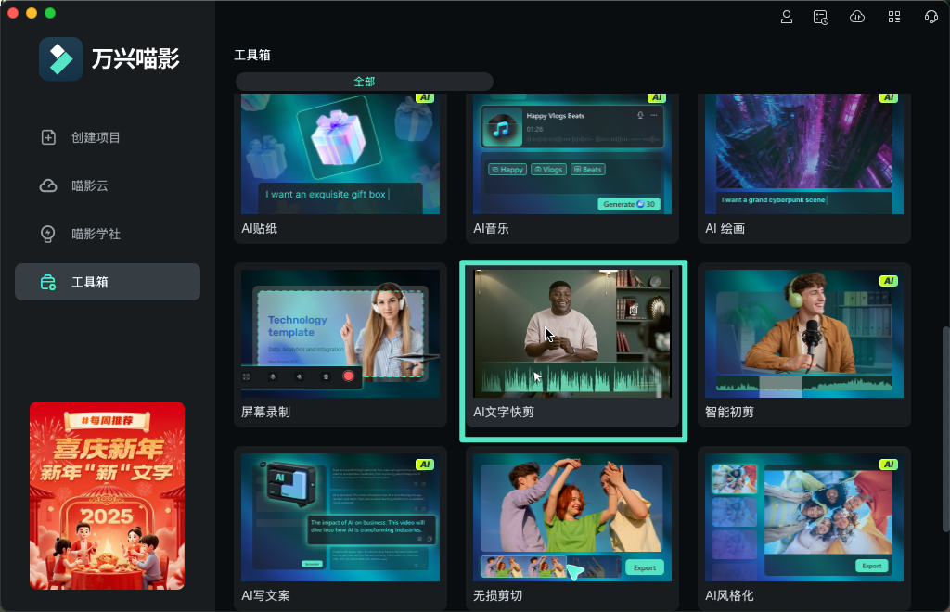Viewport: 950px width, 612px height.
Task: Click the cloud sync icon in the top toolbar
Action: [856, 17]
